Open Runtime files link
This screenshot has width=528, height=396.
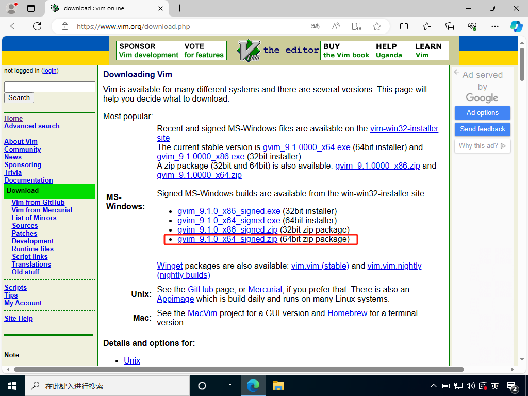pos(32,249)
